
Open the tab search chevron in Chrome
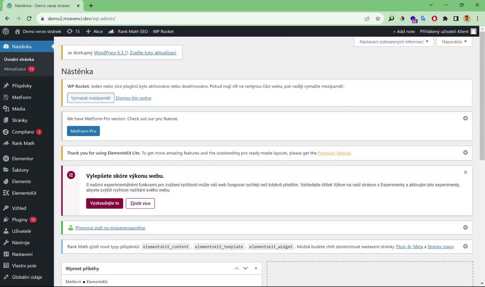(431, 5)
